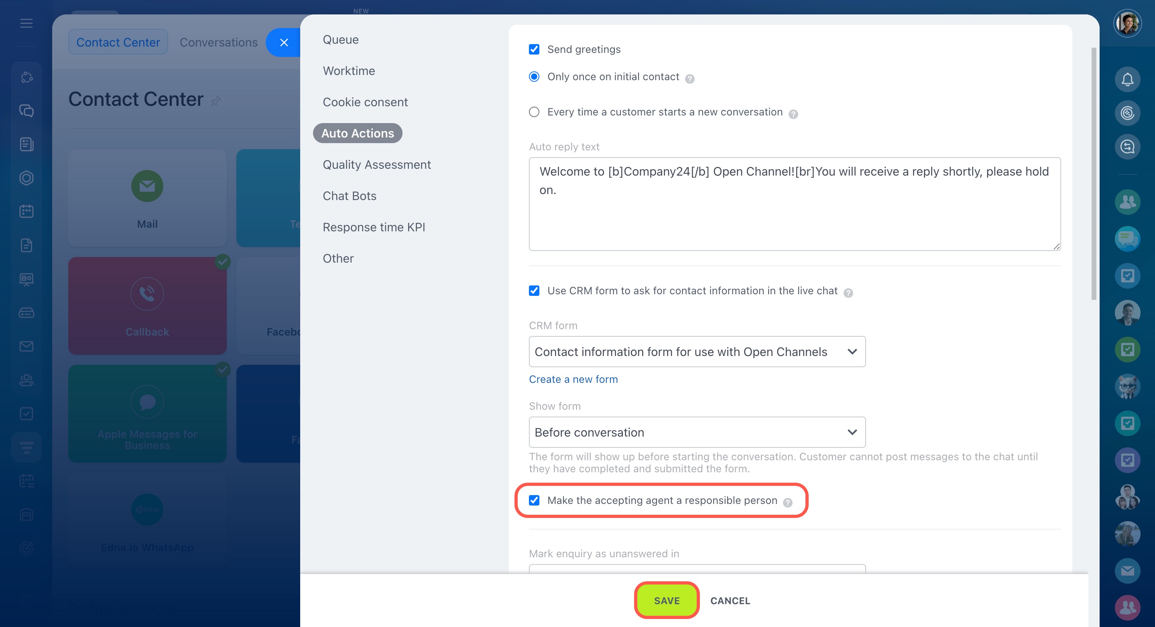Click help icon next to responsible person option
This screenshot has height=627, width=1155.
click(787, 502)
